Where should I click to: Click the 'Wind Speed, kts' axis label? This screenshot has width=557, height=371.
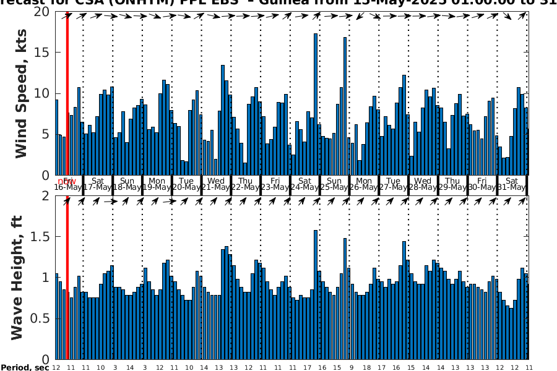click(x=21, y=94)
